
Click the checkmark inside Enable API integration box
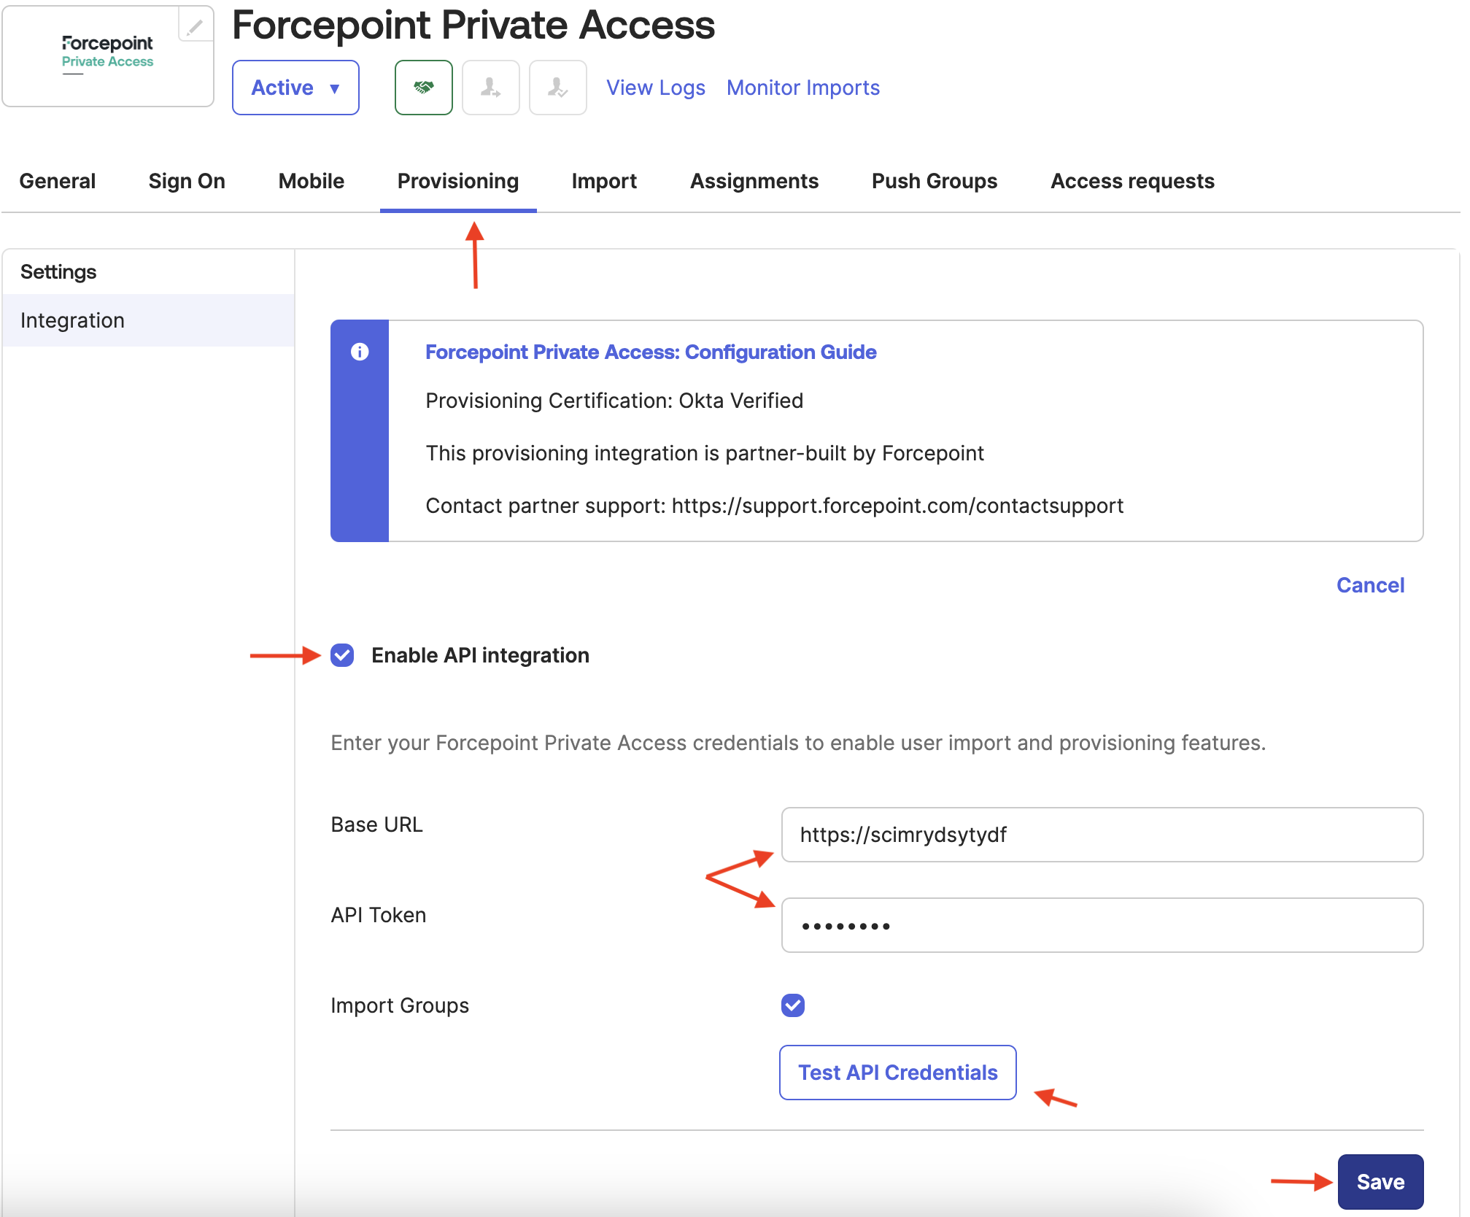[341, 655]
